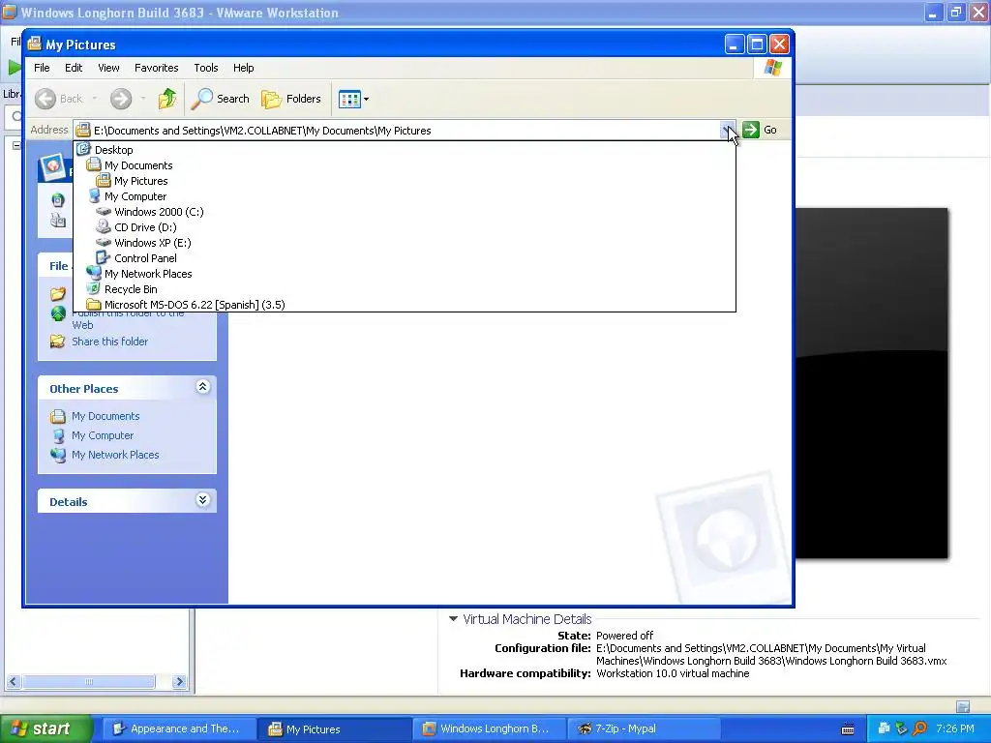
Task: Click the 7:26 PM clock
Action: click(955, 728)
